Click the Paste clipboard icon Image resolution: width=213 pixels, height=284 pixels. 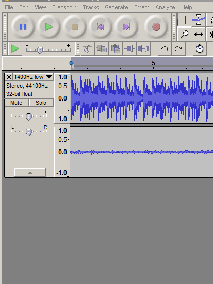116,48
